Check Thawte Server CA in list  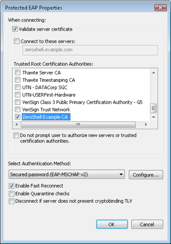18,72
